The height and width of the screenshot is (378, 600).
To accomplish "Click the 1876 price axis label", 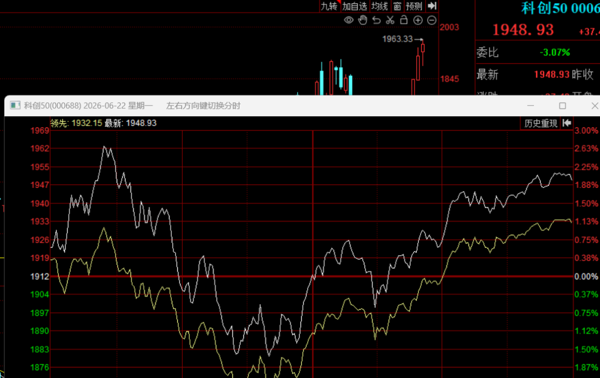I will (40, 367).
